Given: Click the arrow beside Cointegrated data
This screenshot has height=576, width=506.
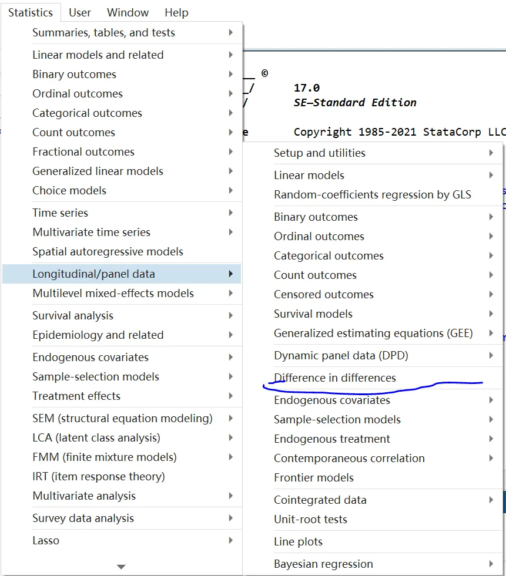Looking at the screenshot, I should pos(491,500).
